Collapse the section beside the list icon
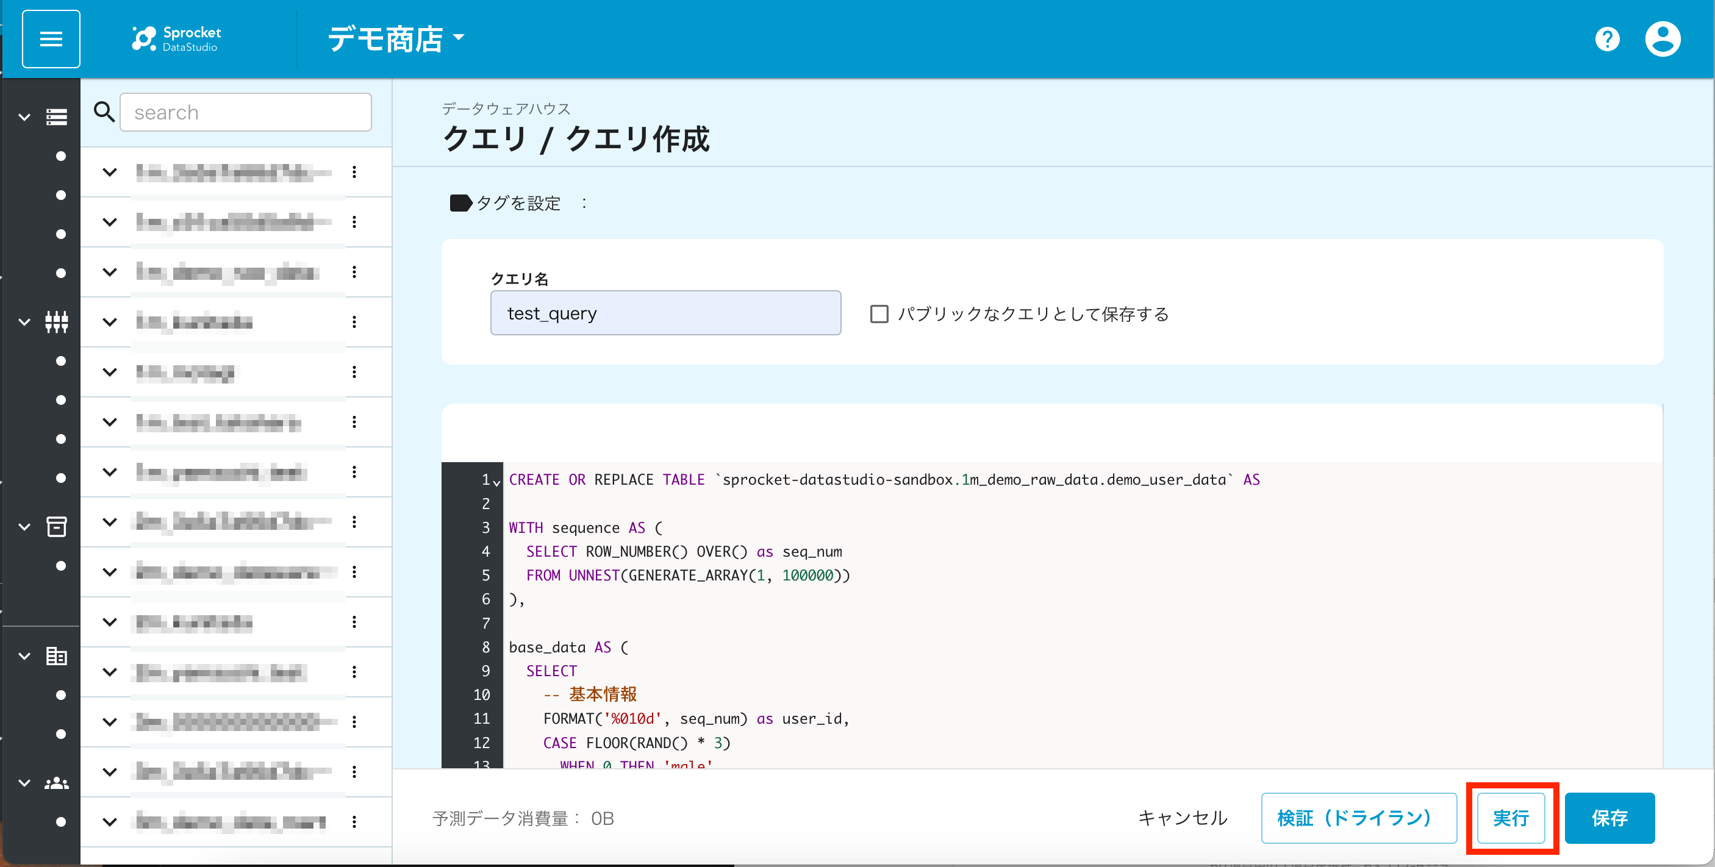1715x867 pixels. point(24,117)
